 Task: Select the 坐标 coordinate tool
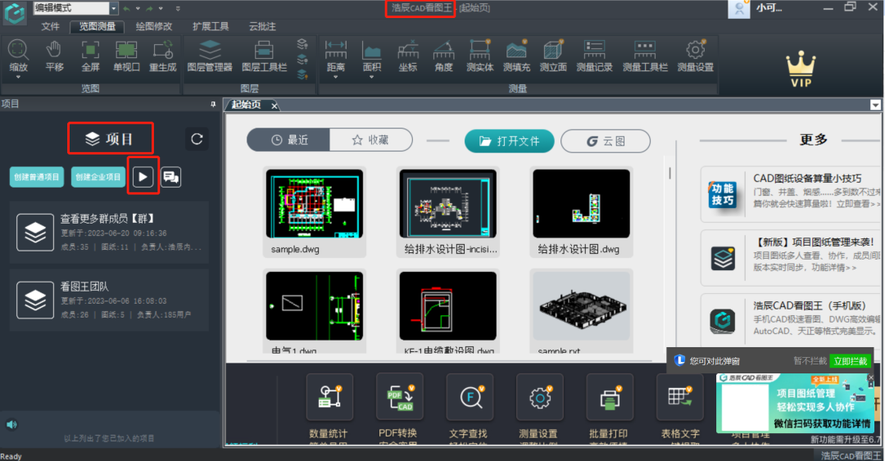point(407,56)
